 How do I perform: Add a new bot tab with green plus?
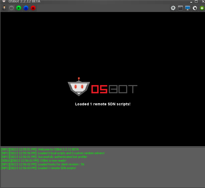(202, 8)
